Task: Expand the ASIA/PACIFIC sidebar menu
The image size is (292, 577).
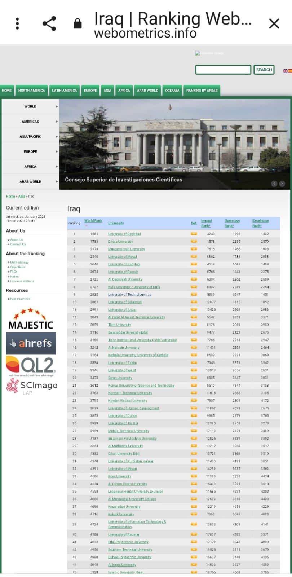Action: coord(31,137)
